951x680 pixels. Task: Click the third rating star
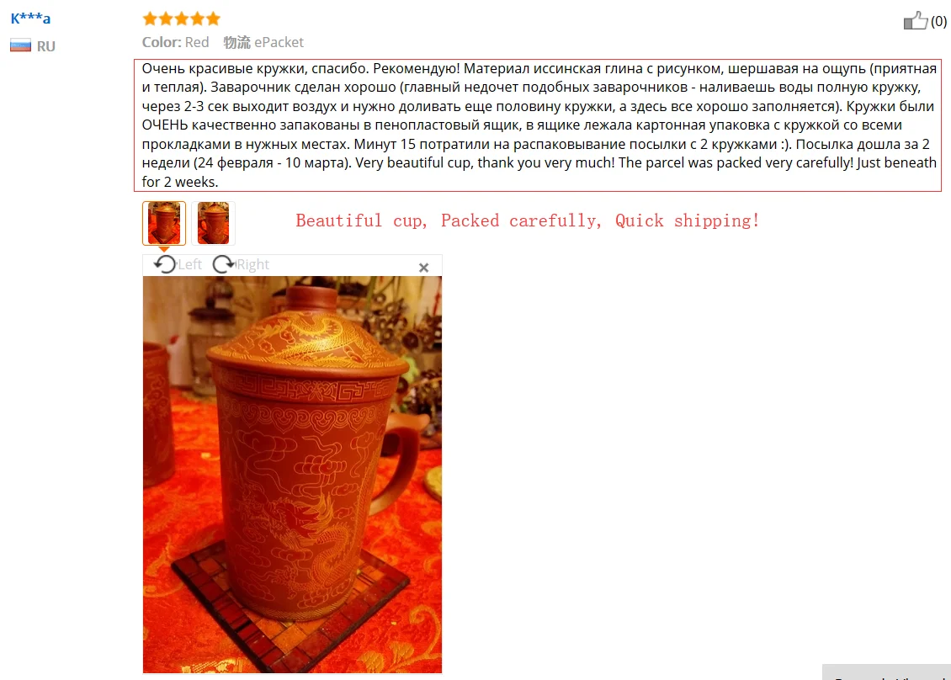click(x=181, y=19)
